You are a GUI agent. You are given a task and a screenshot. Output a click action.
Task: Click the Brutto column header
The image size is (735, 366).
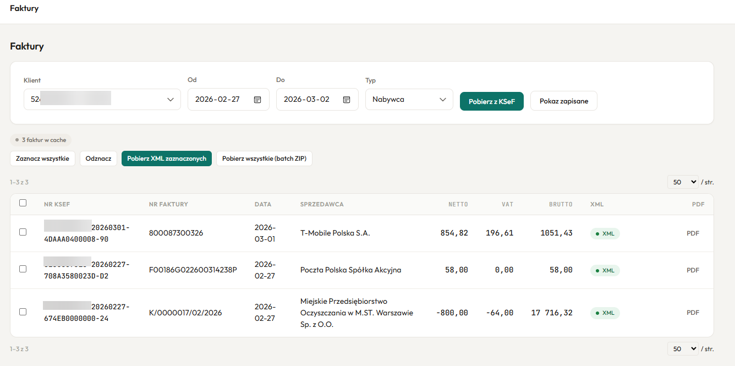click(x=560, y=204)
